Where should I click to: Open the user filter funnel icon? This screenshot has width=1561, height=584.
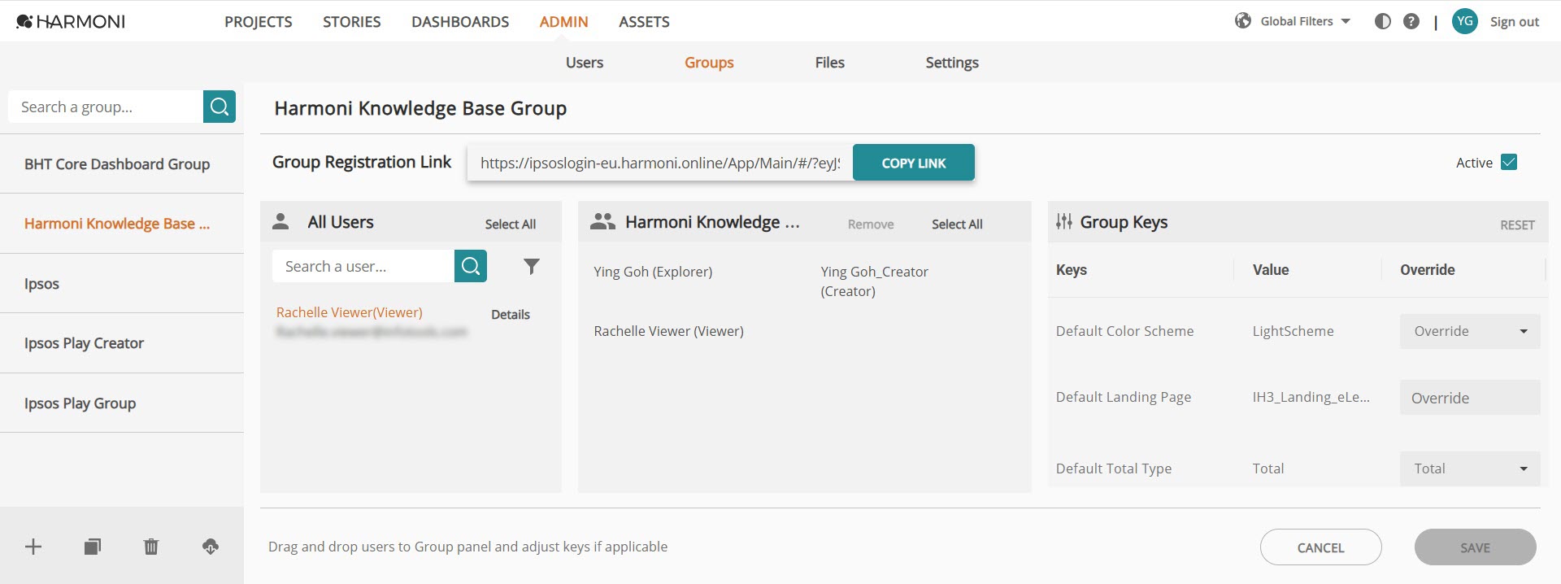[532, 266]
